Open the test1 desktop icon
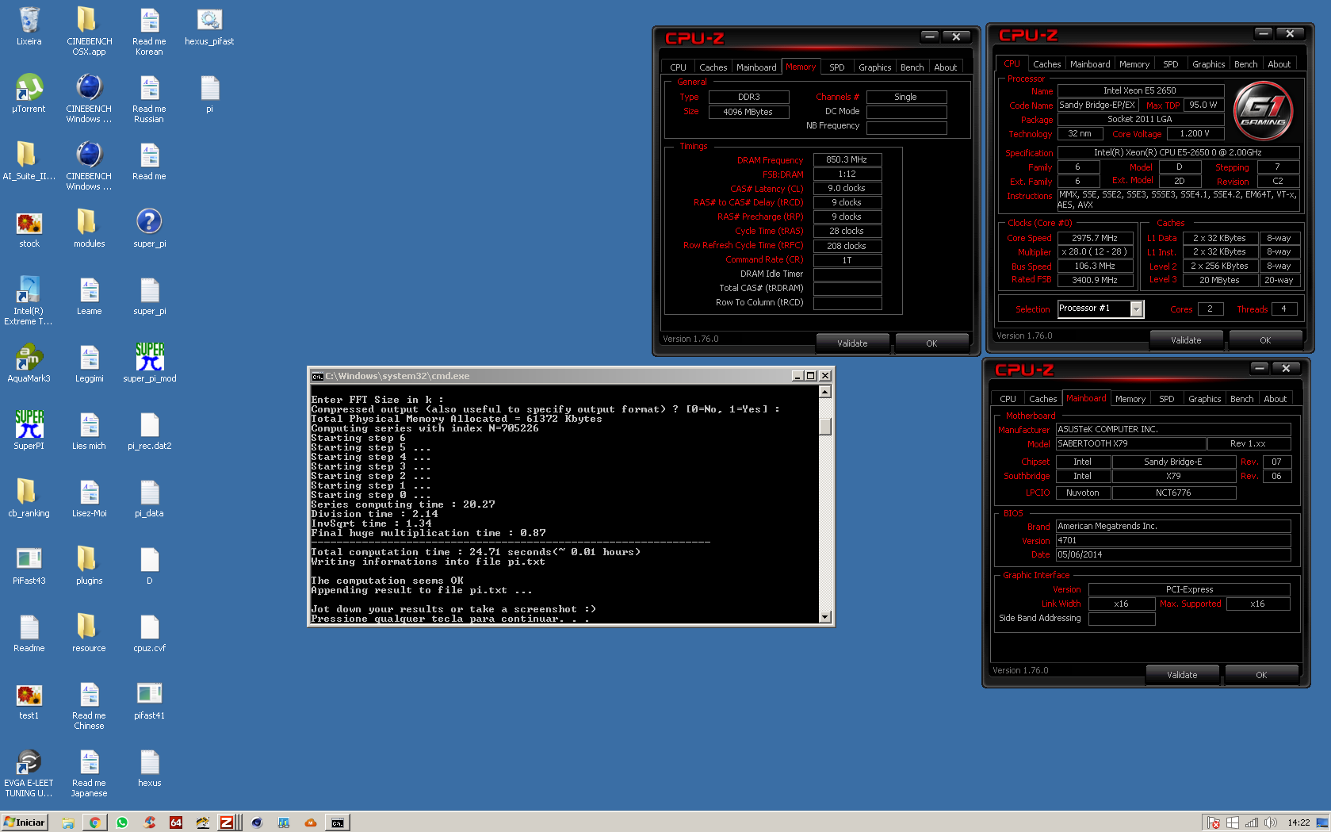 (29, 700)
